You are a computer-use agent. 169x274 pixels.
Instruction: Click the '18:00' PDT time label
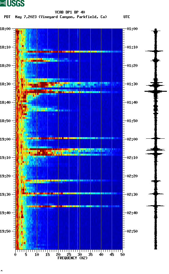(x=5, y=29)
